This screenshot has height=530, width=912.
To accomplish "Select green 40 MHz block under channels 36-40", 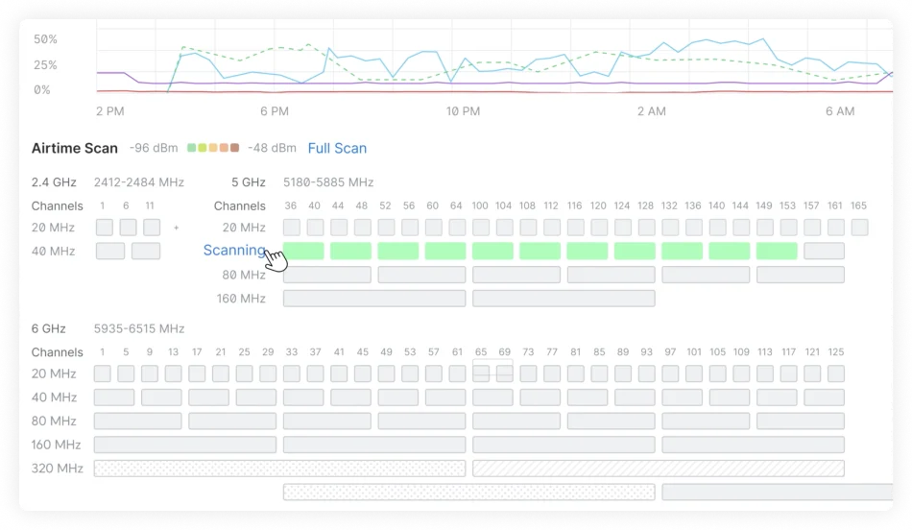I will [x=303, y=252].
